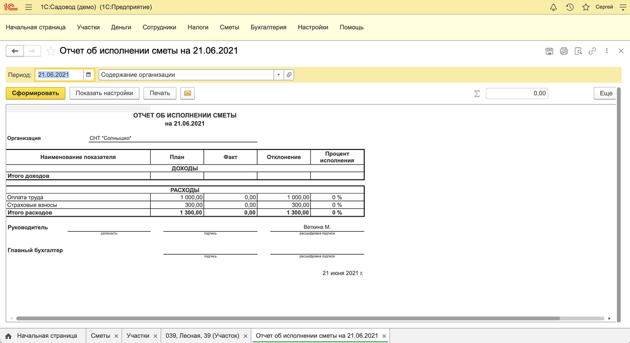The image size is (630, 343).
Task: Open the Сергей user menu
Action: coord(604,7)
